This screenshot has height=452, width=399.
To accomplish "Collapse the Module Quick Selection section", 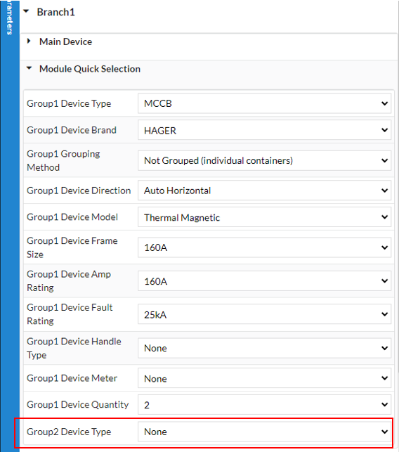I will tap(29, 68).
